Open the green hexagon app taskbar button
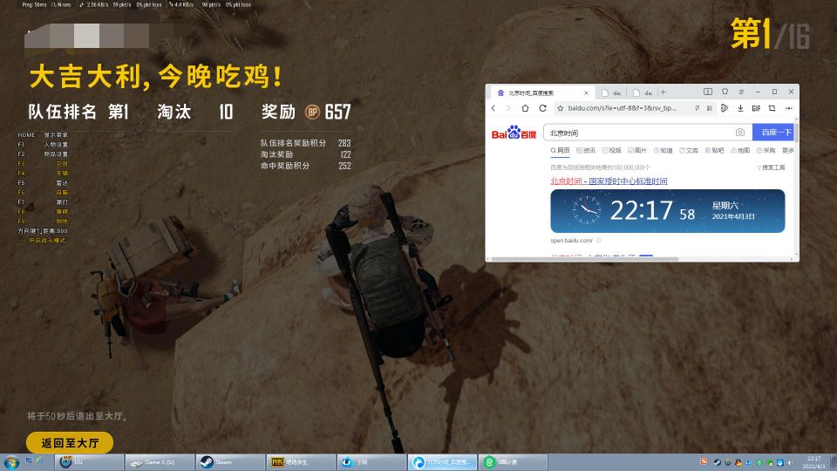837x471 pixels. click(x=513, y=462)
